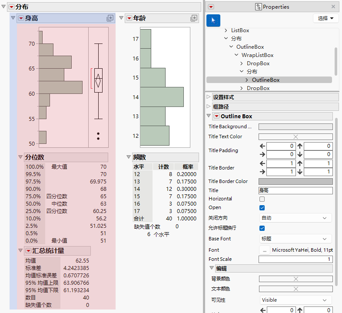Click the 背景颜色 swatch

[x=296, y=279]
